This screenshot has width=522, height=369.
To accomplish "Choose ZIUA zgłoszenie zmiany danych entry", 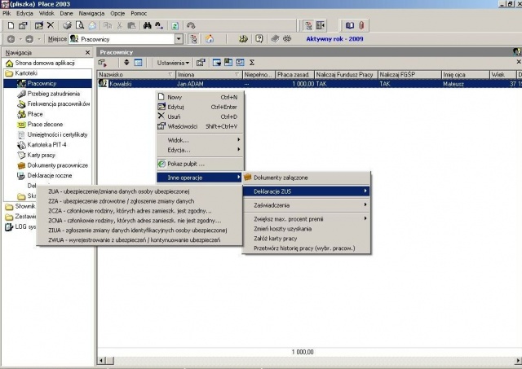I will click(138, 230).
